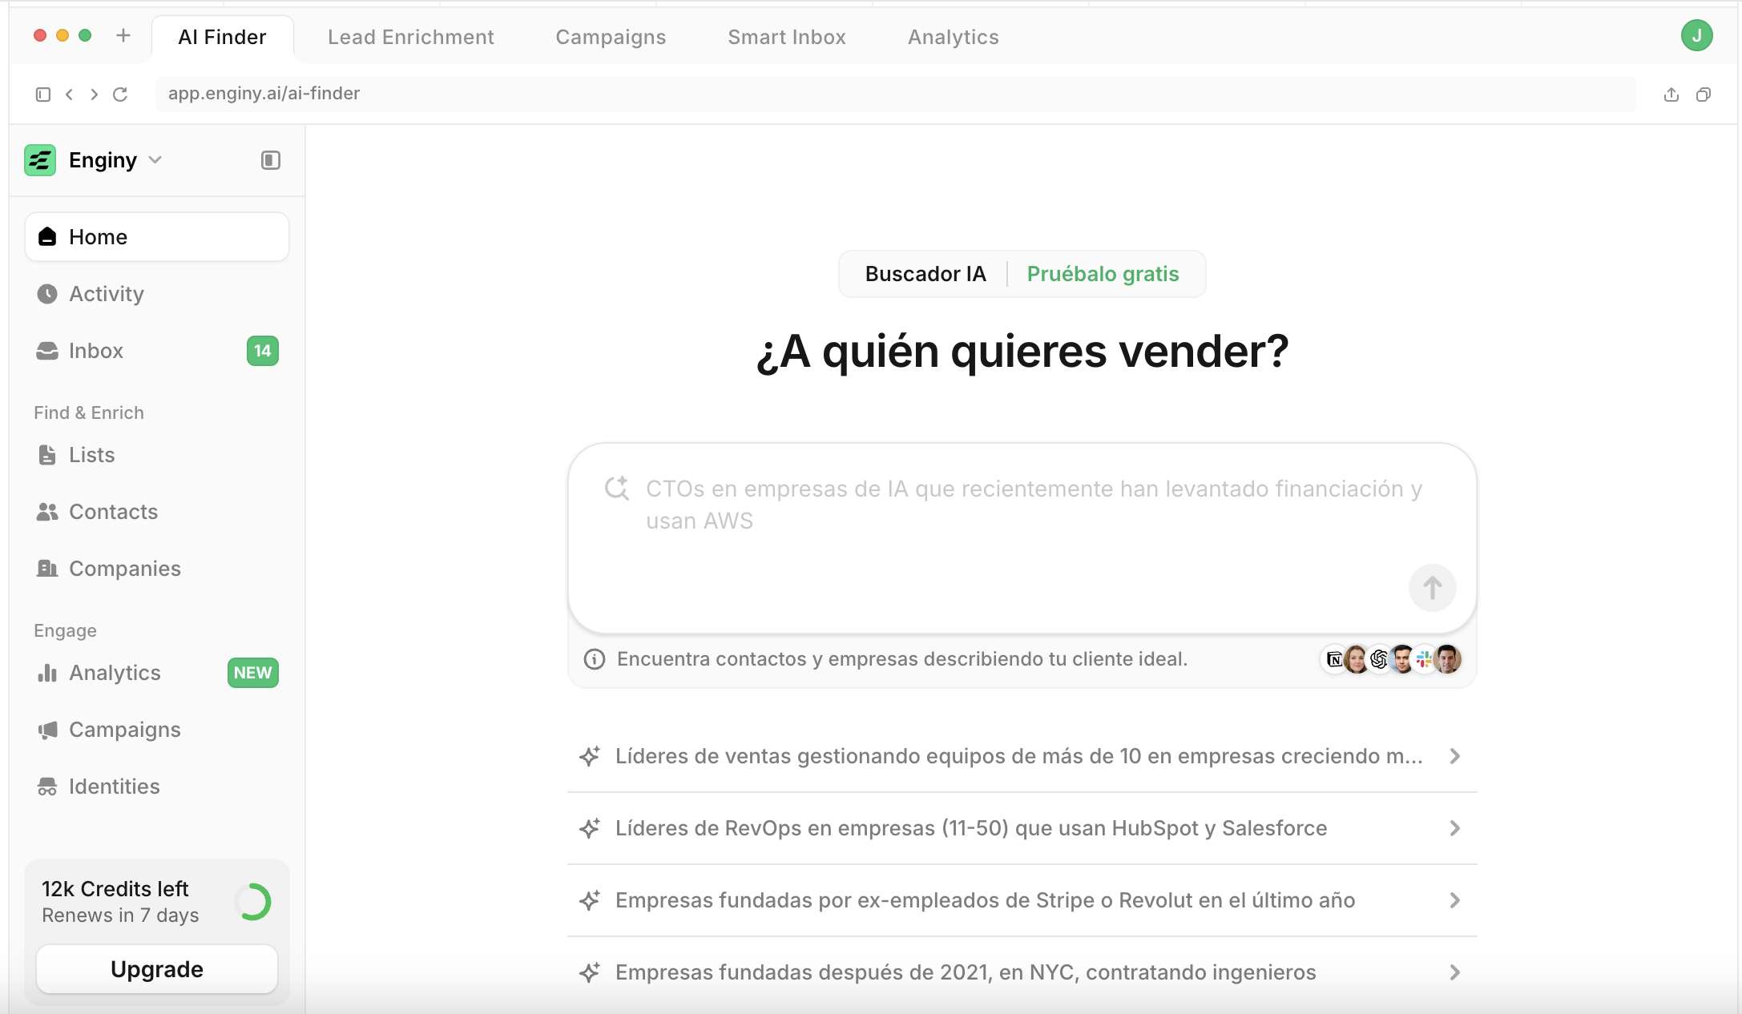
Task: Switch to Smart Inbox tab
Action: (x=786, y=37)
